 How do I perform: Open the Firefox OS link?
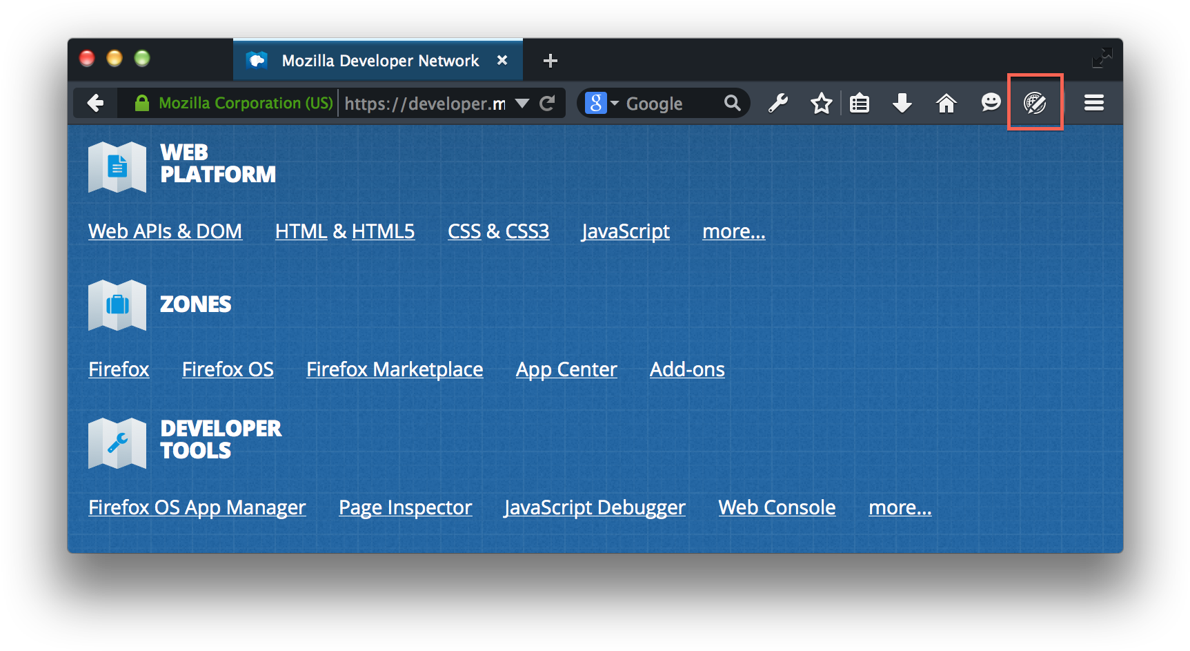tap(228, 369)
